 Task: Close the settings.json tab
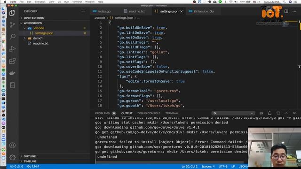tap(182, 11)
